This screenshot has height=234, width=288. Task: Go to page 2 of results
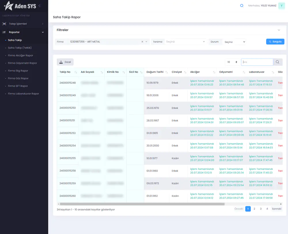click(254, 209)
